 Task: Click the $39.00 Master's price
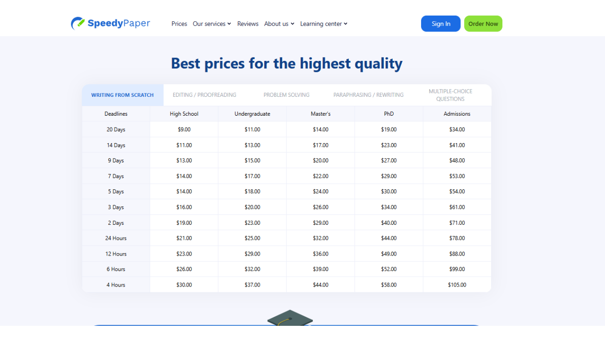320,269
